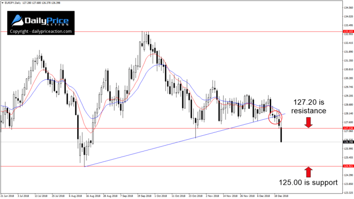Click the 123.850 price axis label
The height and width of the screenshot is (199, 354).
(348, 184)
